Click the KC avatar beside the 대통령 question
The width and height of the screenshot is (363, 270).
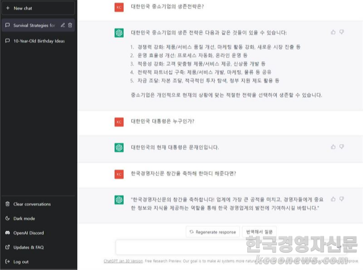click(x=119, y=122)
